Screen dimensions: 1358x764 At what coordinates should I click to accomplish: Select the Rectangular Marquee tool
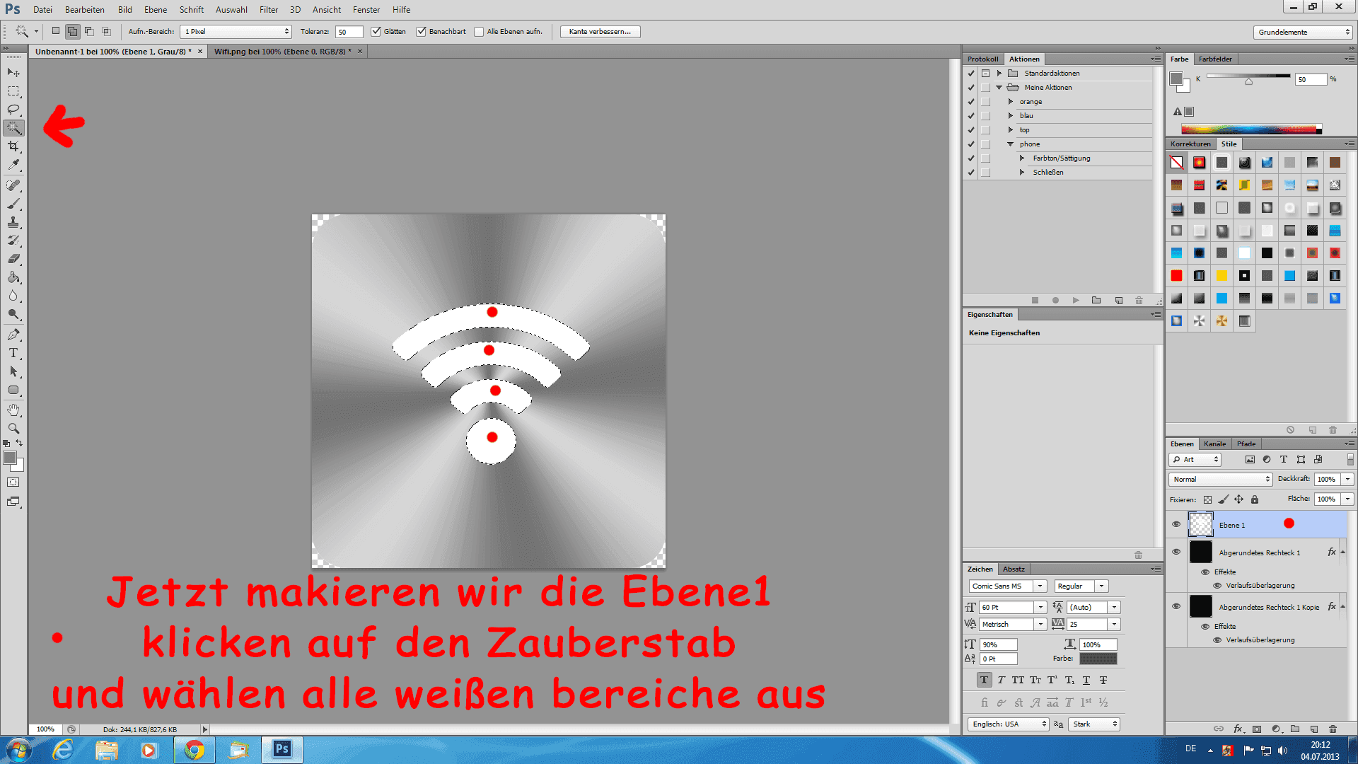(13, 91)
